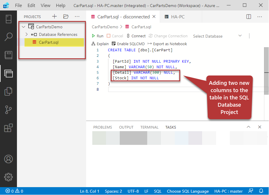Open the Extensions view icon
The width and height of the screenshot is (269, 195).
click(x=8, y=128)
